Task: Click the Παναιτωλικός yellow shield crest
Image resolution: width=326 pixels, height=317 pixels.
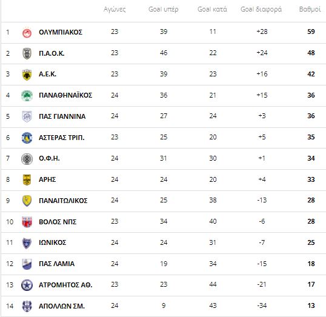Action: coord(27,201)
